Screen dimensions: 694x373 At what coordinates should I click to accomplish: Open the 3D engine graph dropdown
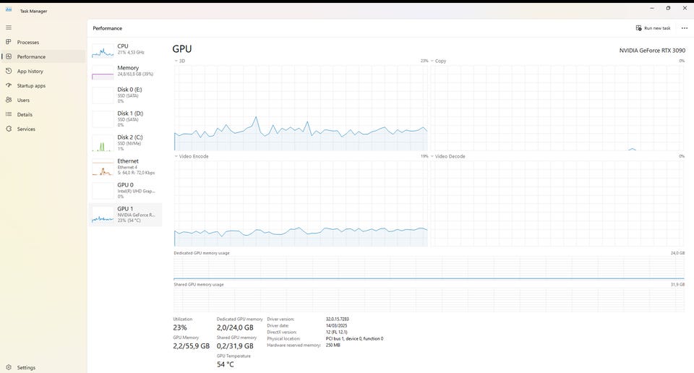point(180,61)
